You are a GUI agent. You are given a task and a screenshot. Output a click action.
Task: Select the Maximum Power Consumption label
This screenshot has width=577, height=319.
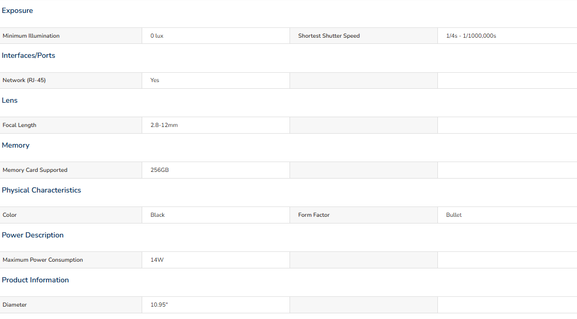[x=43, y=260]
